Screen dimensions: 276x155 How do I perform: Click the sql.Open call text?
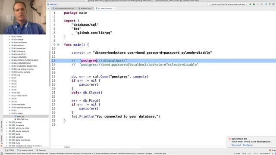coord(110,77)
